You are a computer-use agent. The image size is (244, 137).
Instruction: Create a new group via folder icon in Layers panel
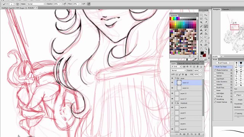coord(192,134)
